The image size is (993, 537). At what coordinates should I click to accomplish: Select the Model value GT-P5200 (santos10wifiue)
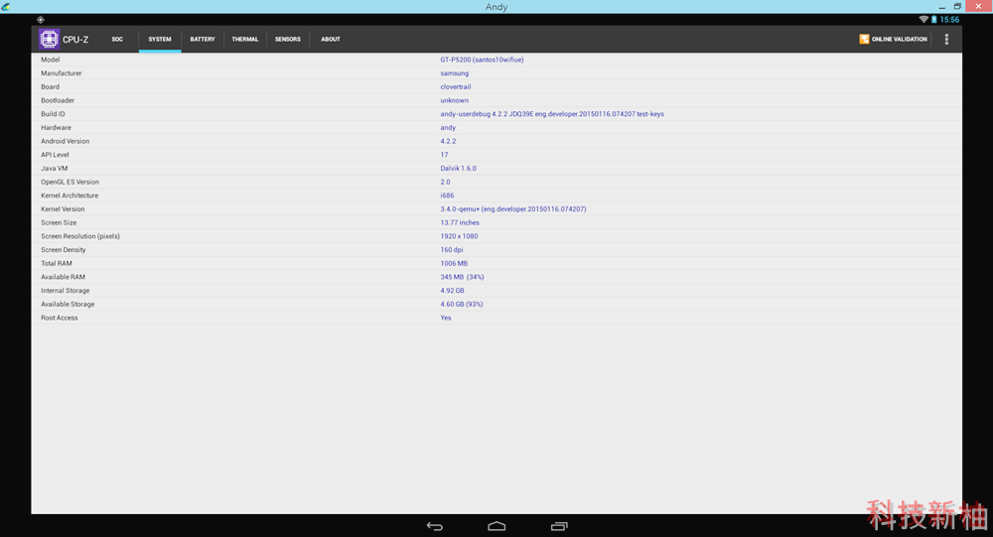tap(482, 60)
